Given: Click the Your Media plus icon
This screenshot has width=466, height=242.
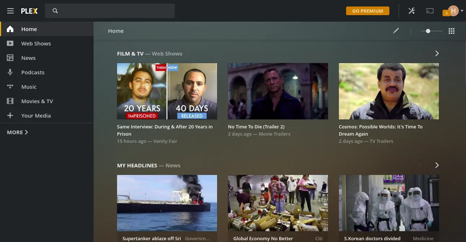Looking at the screenshot, I should pyautogui.click(x=10, y=115).
